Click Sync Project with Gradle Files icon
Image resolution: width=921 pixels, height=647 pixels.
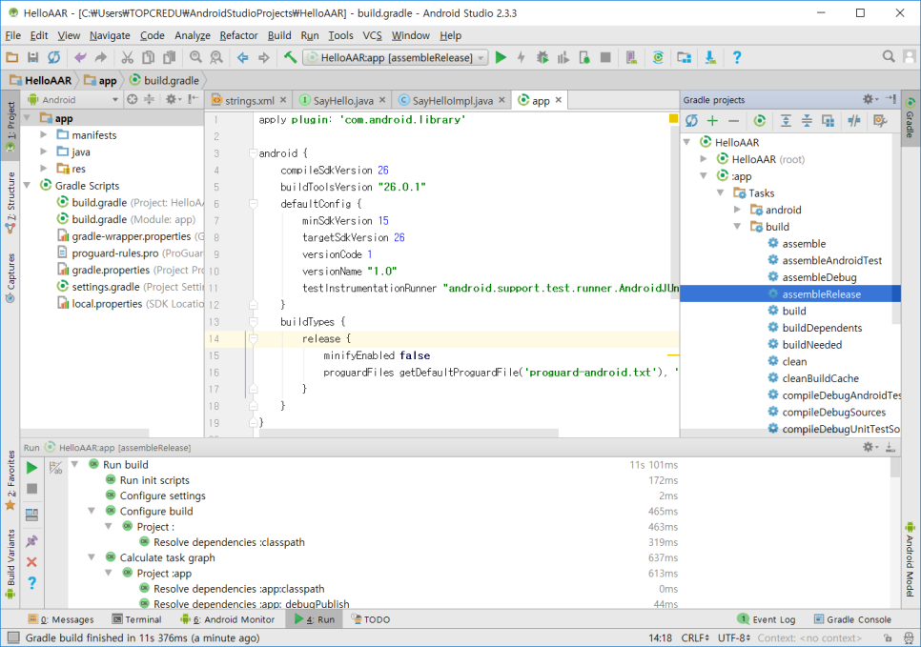tap(658, 57)
